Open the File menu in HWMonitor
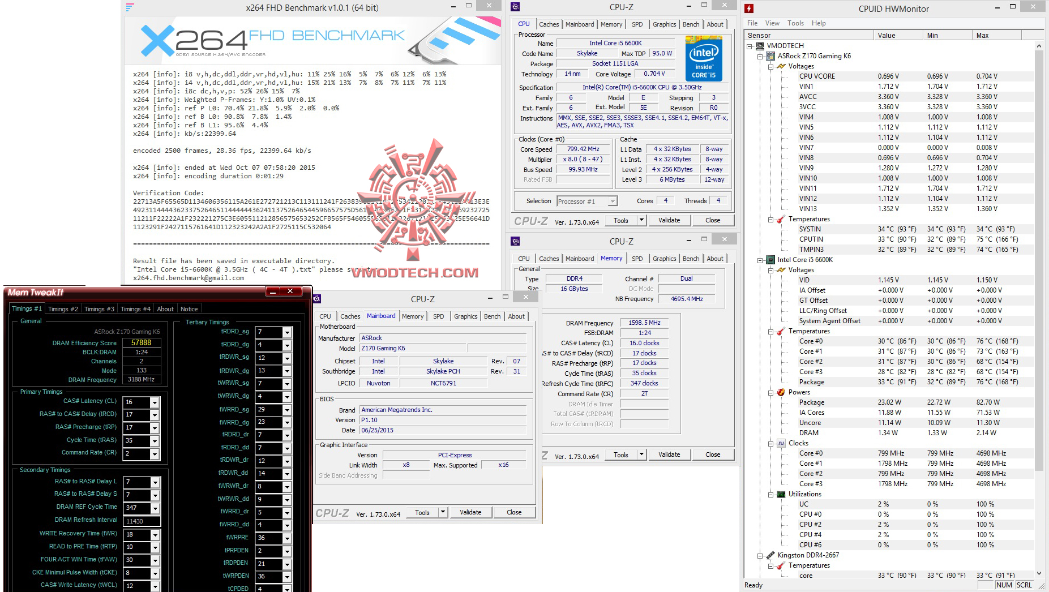The width and height of the screenshot is (1049, 592). [x=752, y=23]
